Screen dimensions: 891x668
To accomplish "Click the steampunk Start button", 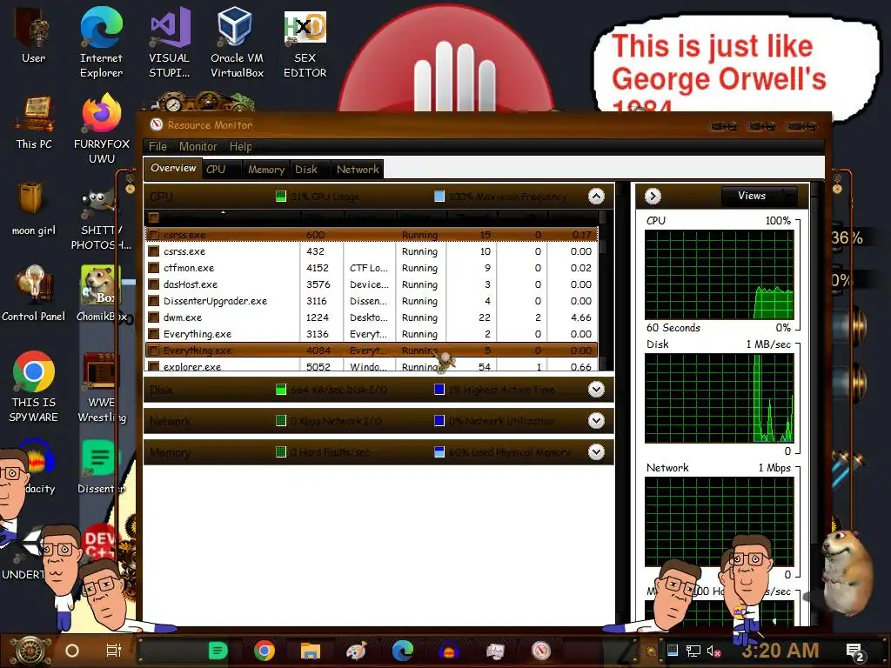I will coord(30,650).
